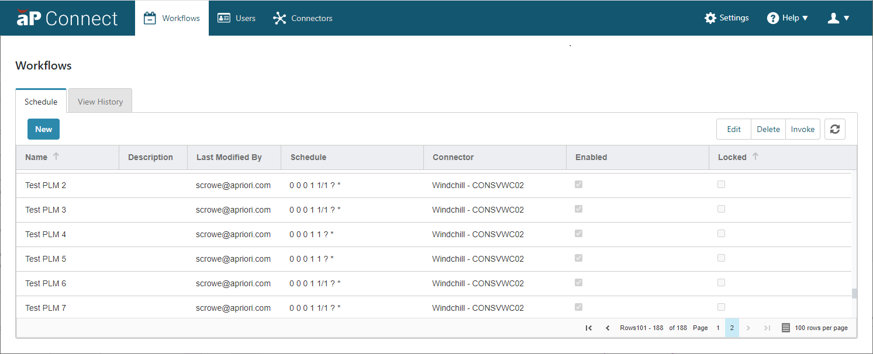
Task: Toggle Enabled checkbox for Test PLM 2
Action: tap(578, 185)
